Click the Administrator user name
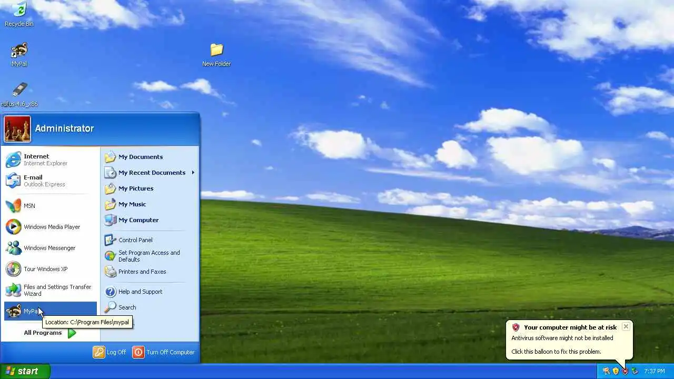The height and width of the screenshot is (379, 674). pyautogui.click(x=64, y=128)
